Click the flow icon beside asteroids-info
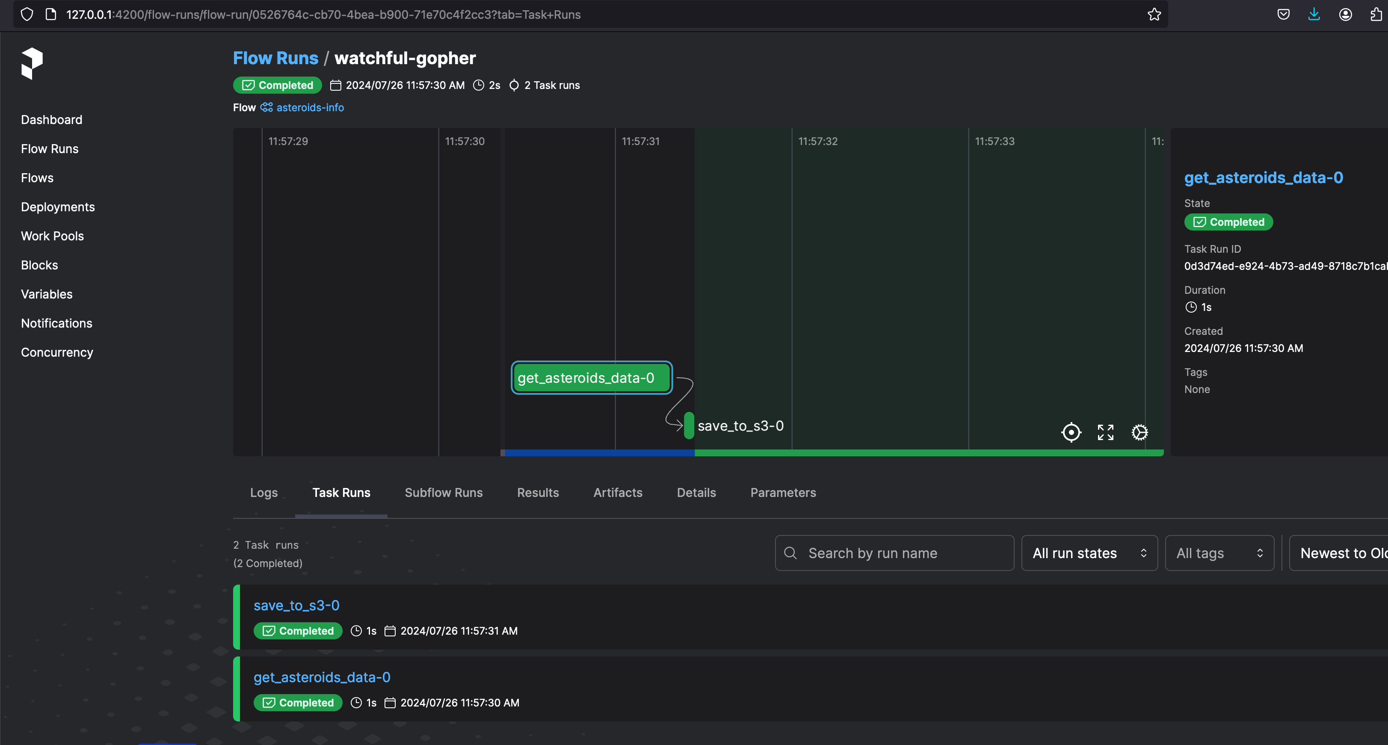 coord(266,107)
